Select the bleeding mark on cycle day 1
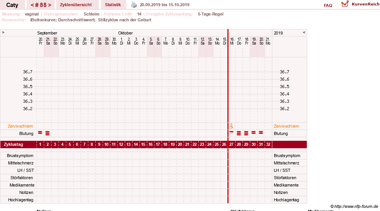The image size is (380, 211). click(40, 133)
